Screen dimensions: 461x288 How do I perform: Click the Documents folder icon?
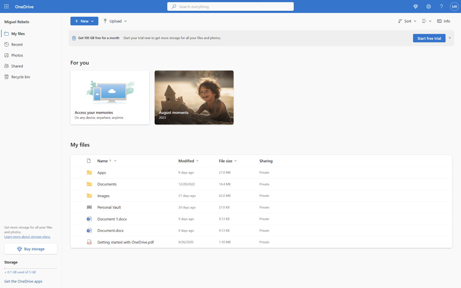[x=89, y=184]
